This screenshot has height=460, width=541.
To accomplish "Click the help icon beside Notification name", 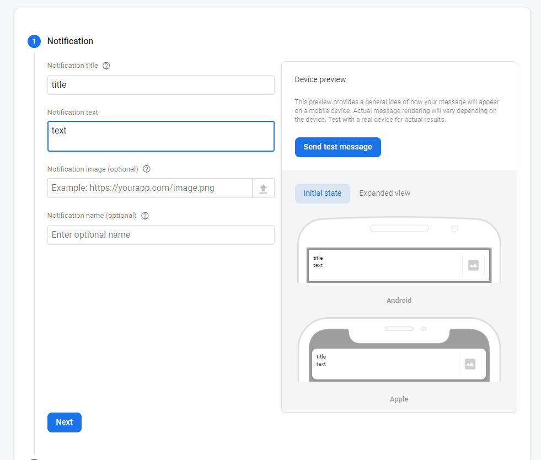I will click(145, 216).
